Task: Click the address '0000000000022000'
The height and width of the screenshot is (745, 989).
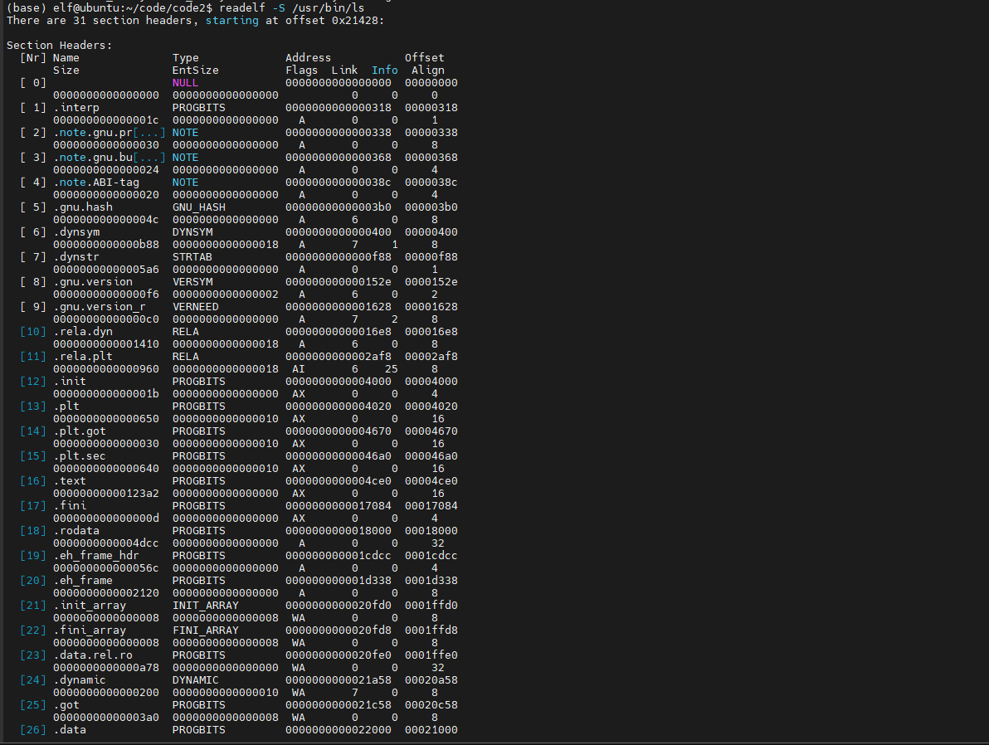Action: [338, 730]
